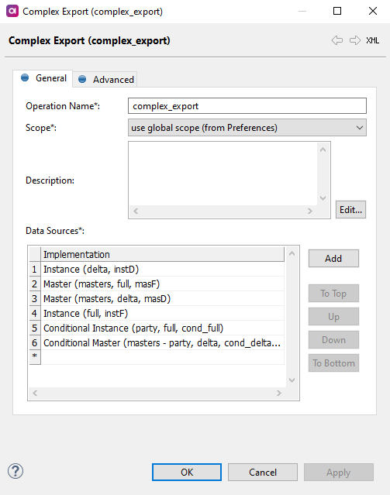390x495 pixels.
Task: Click the application logo in title bar
Action: click(x=12, y=11)
